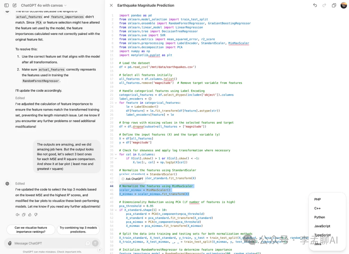The width and height of the screenshot is (349, 254).
Task: Click the 'Edited' label above the MSE reply
Action: 20,184
